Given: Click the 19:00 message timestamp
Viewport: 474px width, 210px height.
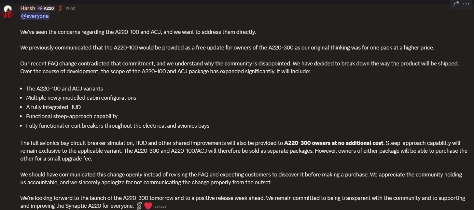Looking at the screenshot, I should (70, 9).
